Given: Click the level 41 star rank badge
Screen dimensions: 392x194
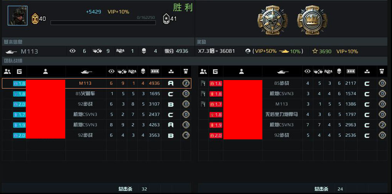Looking at the screenshot, I should click(x=166, y=19).
